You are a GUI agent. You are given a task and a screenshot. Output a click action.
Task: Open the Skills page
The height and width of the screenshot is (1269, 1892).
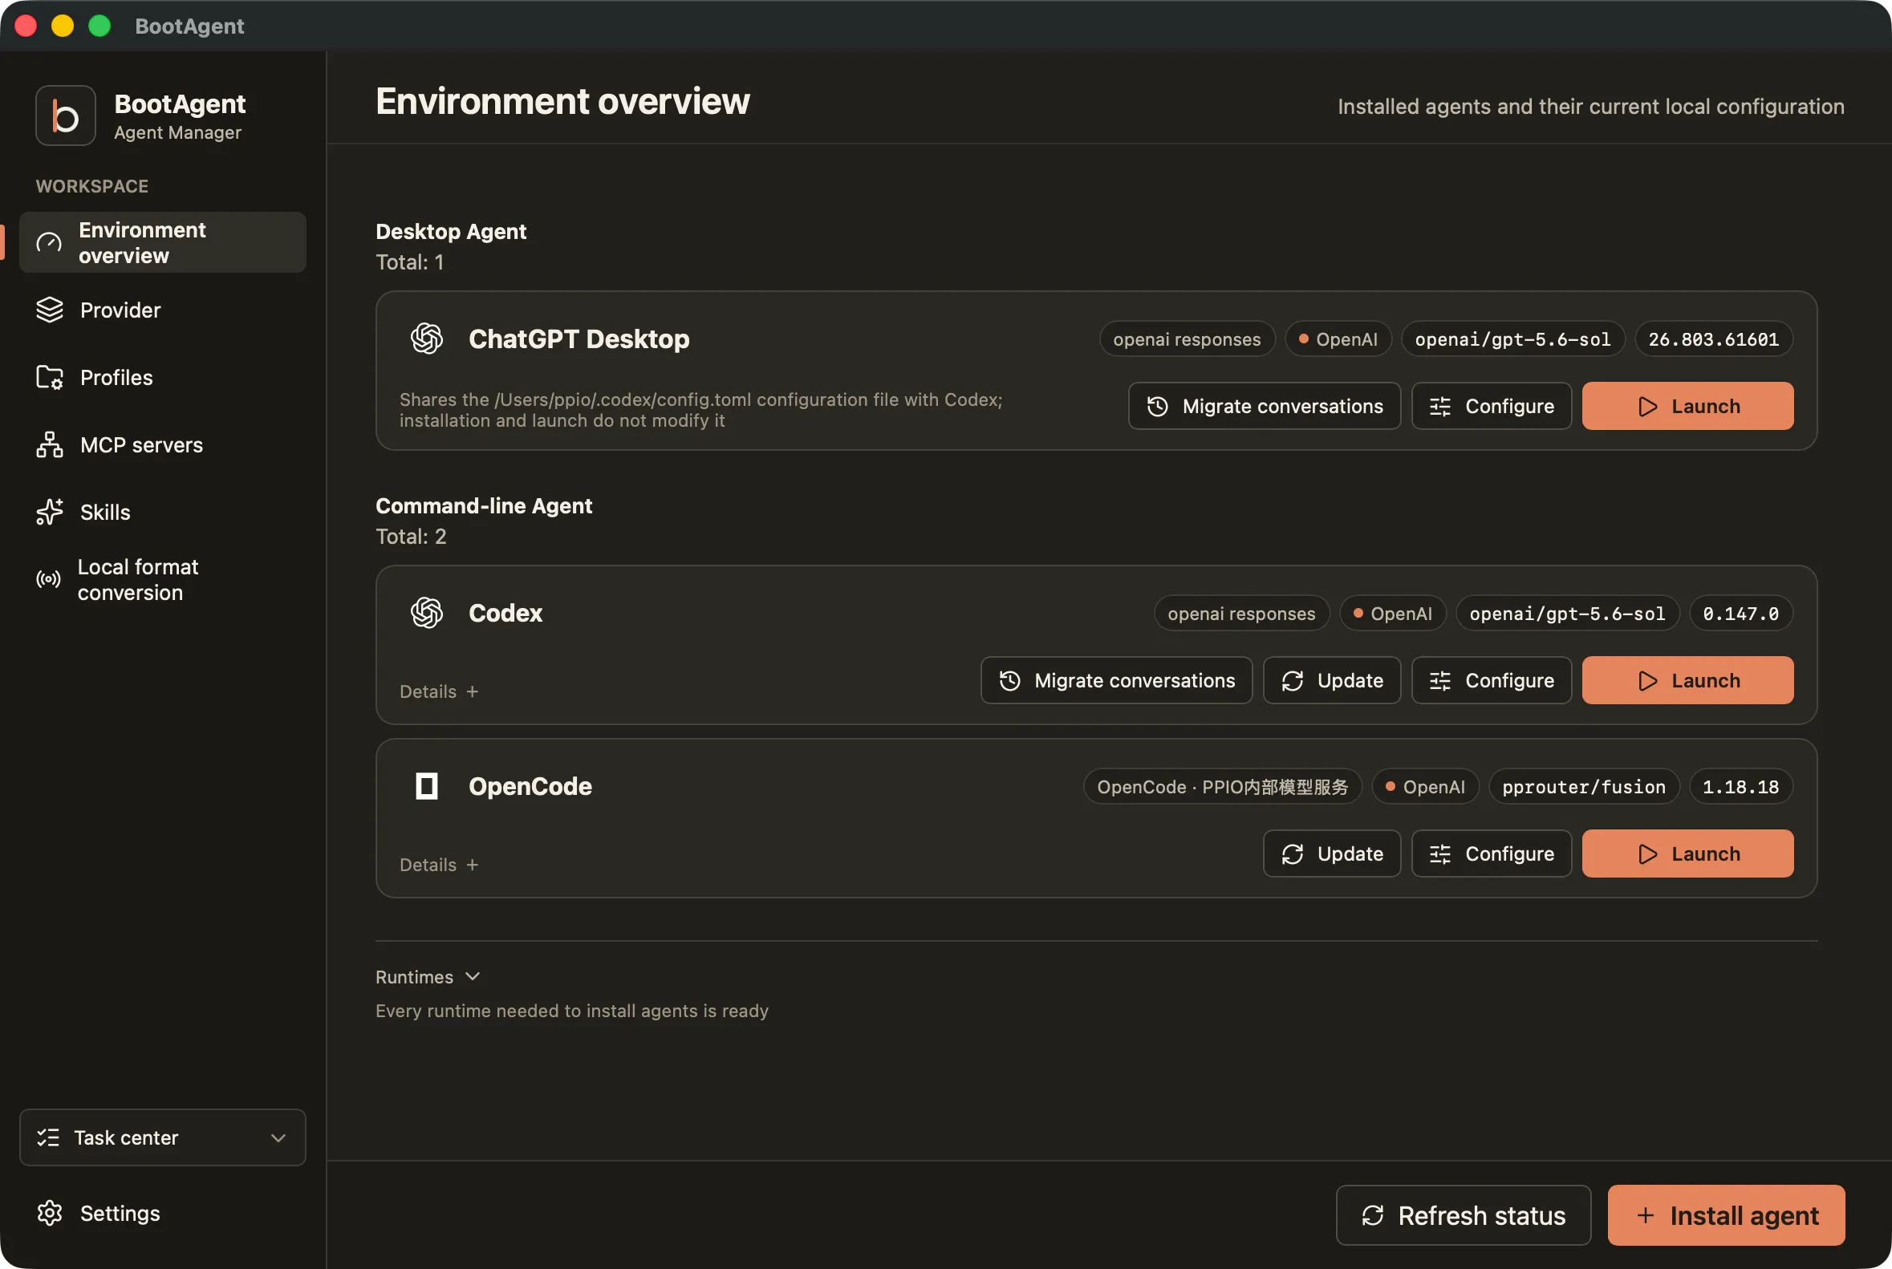pyautogui.click(x=163, y=513)
